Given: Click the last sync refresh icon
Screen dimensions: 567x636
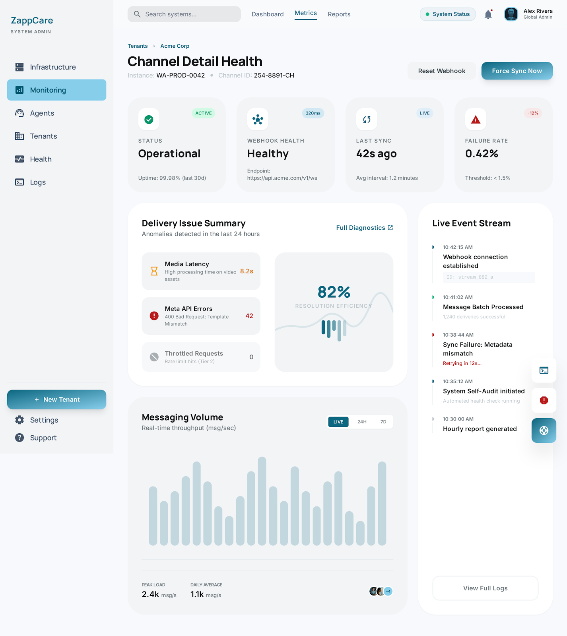Looking at the screenshot, I should pos(367,119).
